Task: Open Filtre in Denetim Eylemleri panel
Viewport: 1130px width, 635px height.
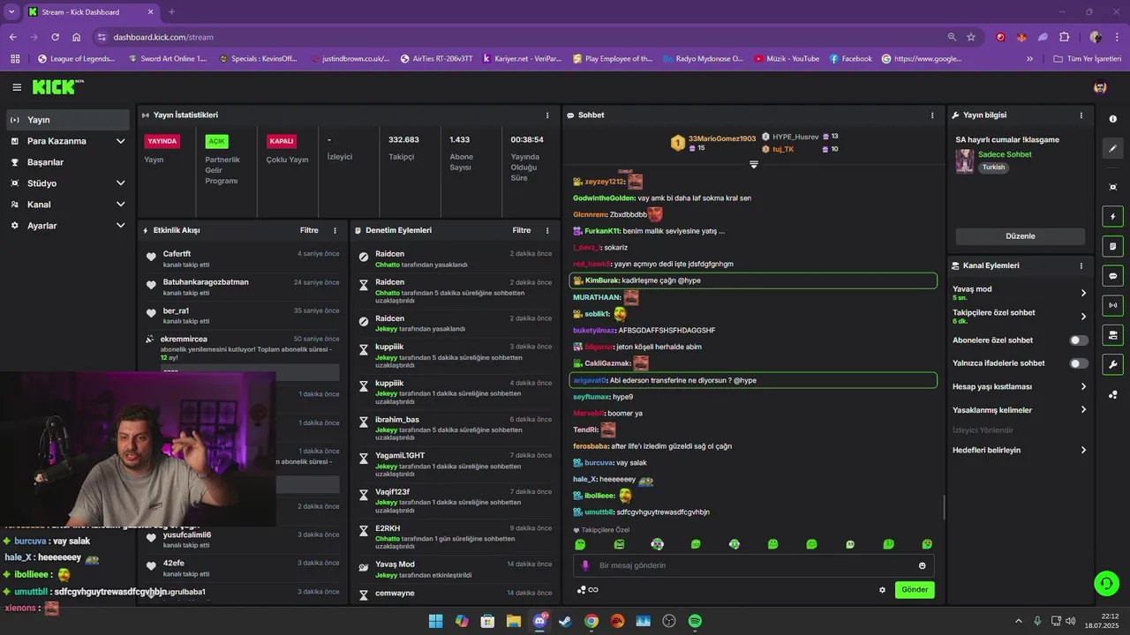Action: pos(522,230)
